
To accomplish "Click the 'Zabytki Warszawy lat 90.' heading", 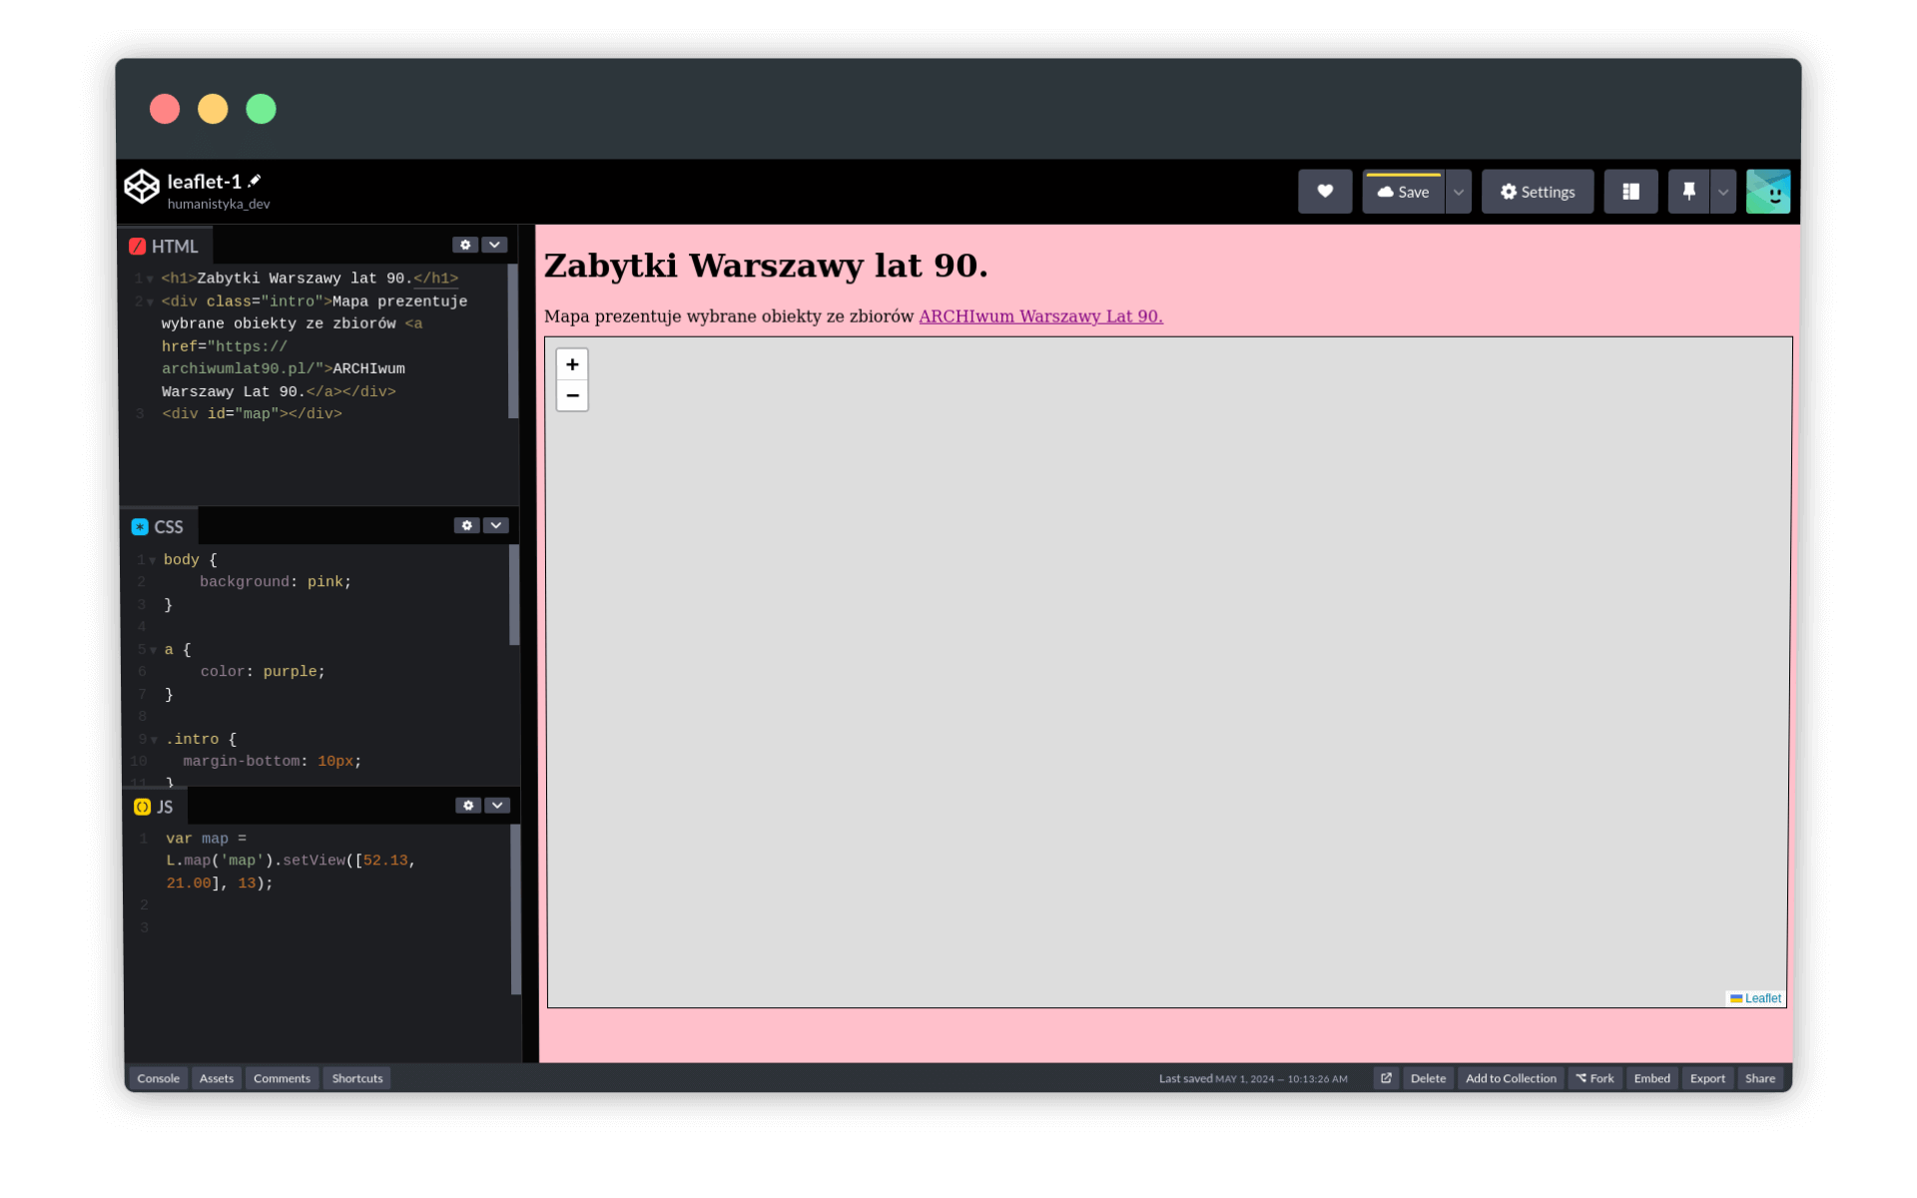I will (766, 266).
